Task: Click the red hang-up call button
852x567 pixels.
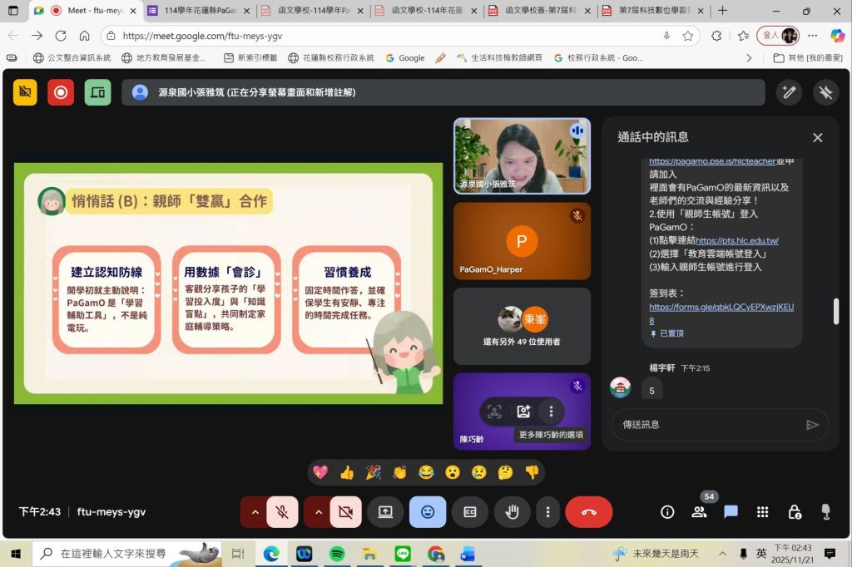Action: [588, 512]
